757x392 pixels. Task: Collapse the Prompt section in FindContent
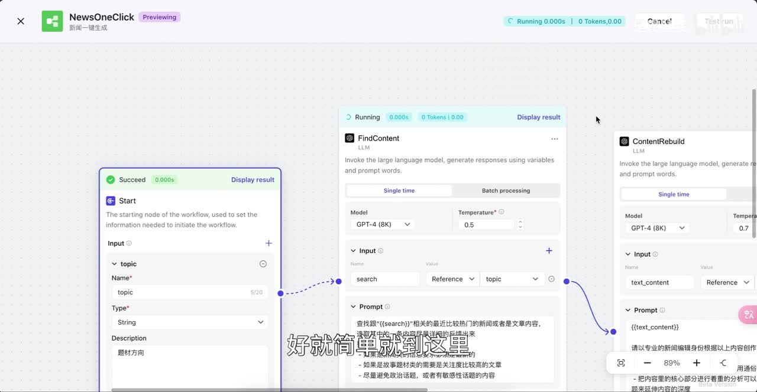[x=353, y=307]
